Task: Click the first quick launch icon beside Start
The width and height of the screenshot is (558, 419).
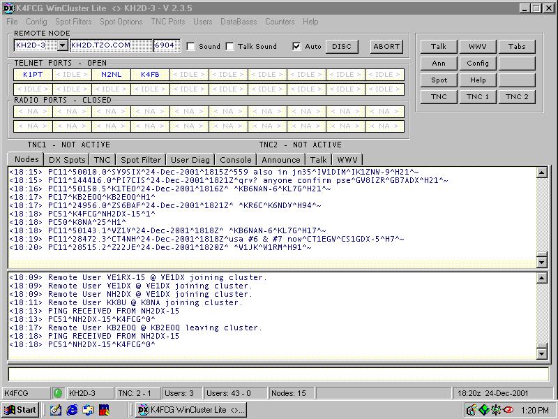Action: (x=55, y=410)
